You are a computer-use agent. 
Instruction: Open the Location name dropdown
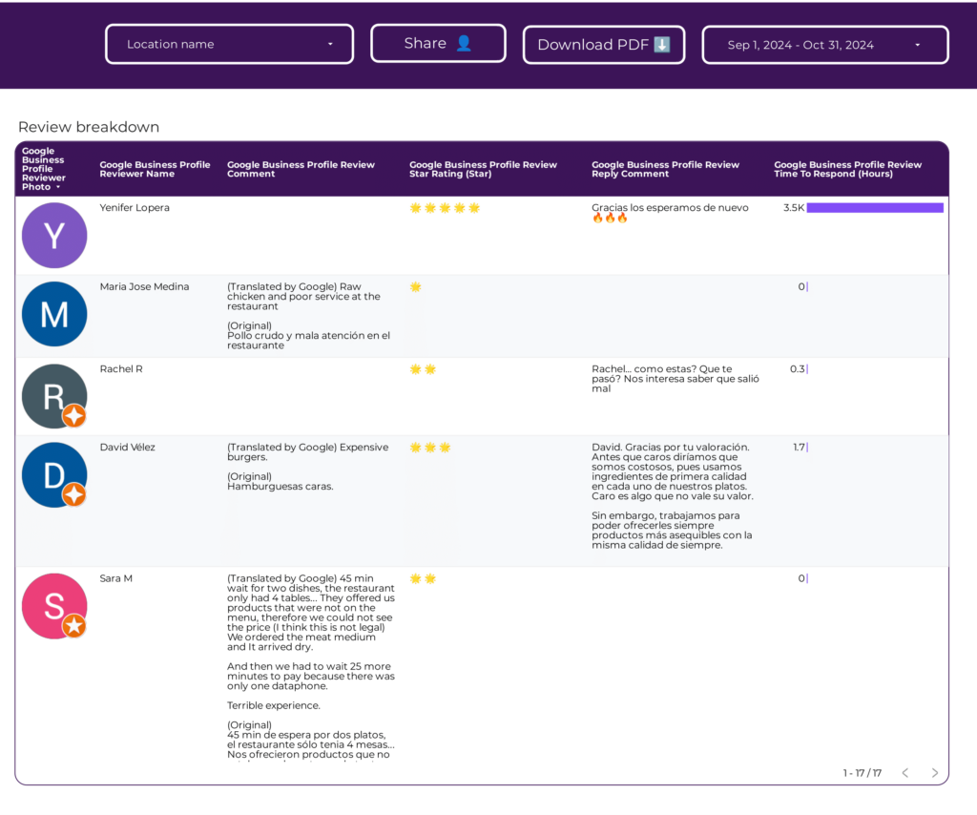(229, 43)
